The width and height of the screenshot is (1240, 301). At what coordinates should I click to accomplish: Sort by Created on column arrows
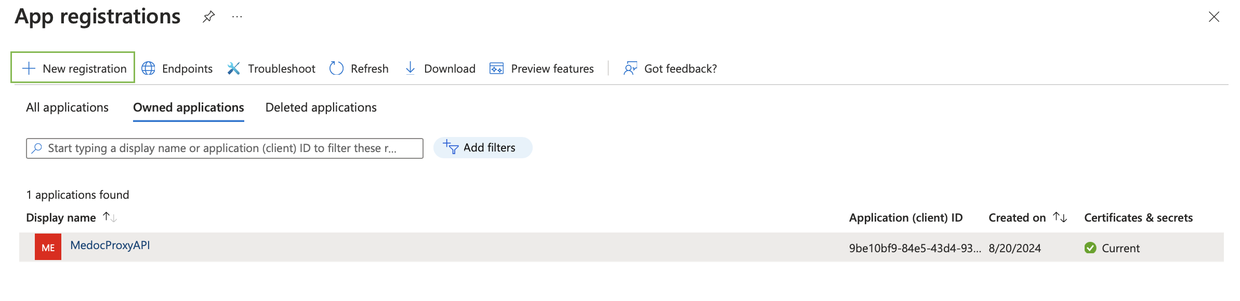coord(1060,217)
